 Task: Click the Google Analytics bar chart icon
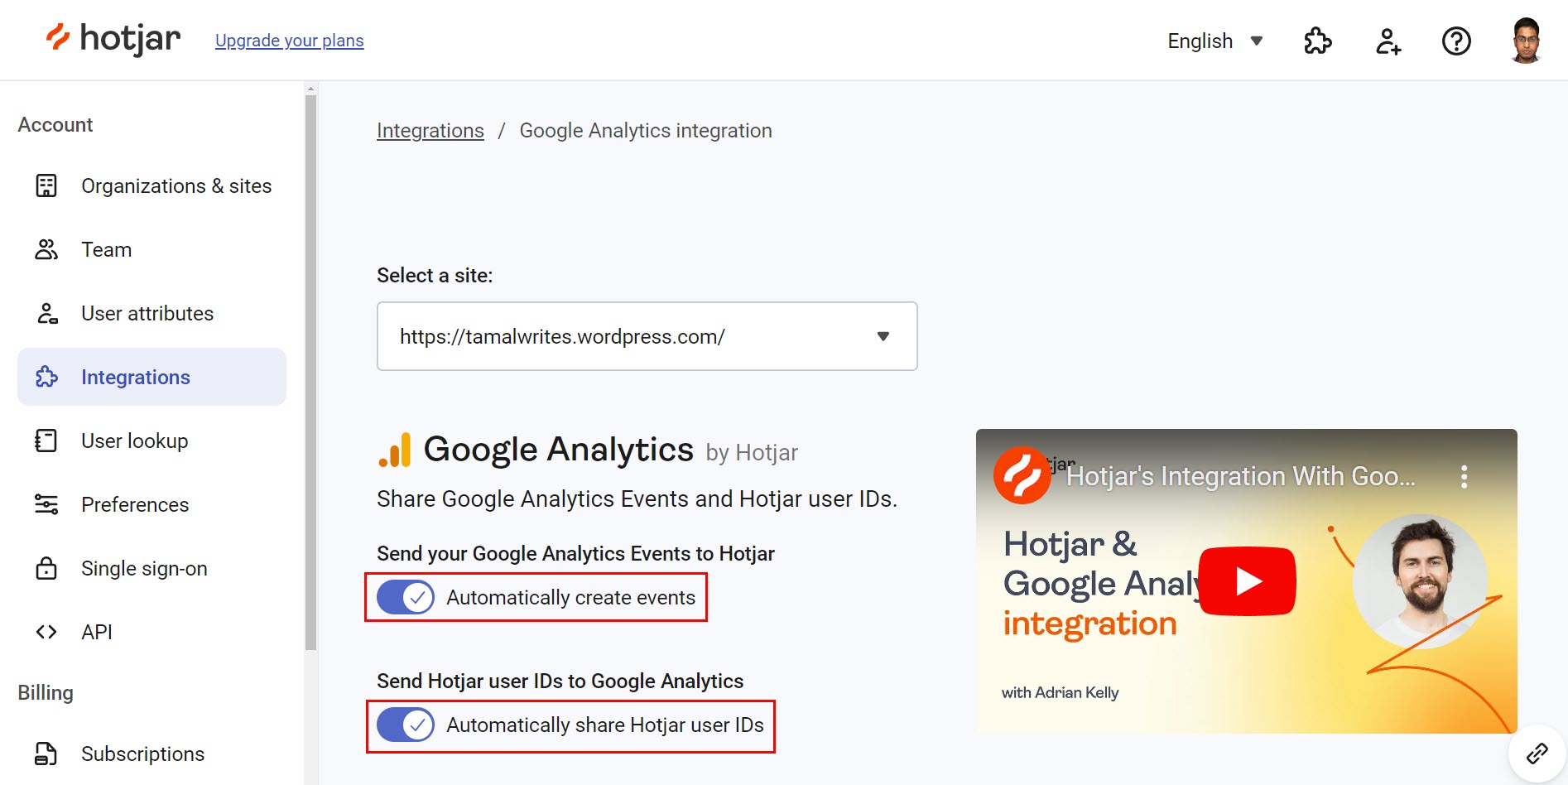pos(395,450)
